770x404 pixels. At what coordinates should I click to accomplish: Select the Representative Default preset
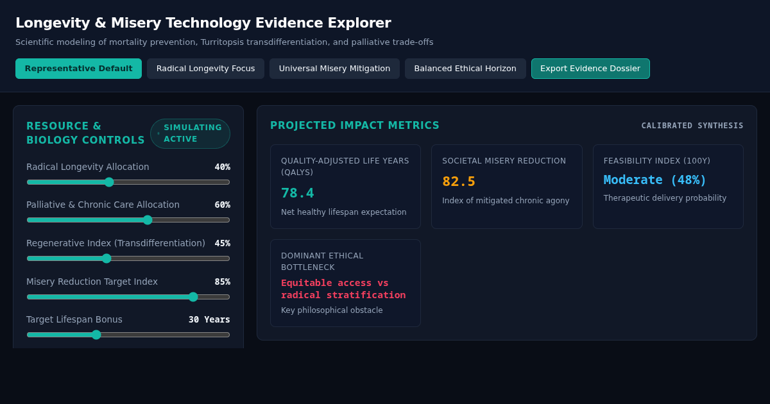pyautogui.click(x=78, y=69)
